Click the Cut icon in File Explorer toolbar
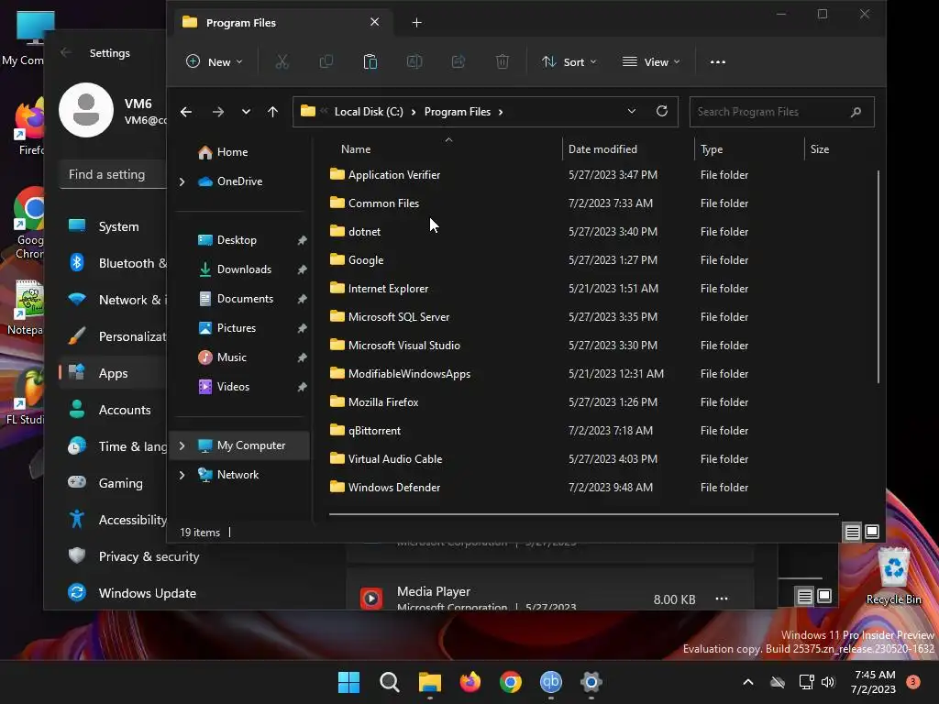This screenshot has height=704, width=939. 282,61
